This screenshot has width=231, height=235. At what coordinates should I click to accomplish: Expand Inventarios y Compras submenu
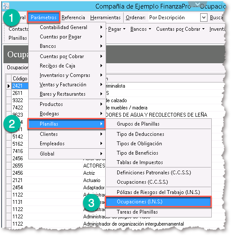pos(67,75)
